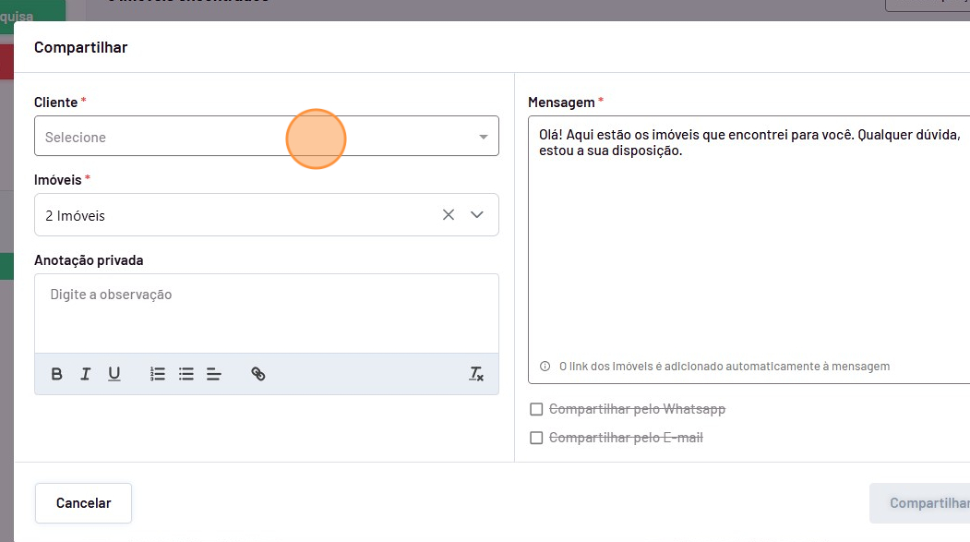This screenshot has width=970, height=542.
Task: Enable Compartilhar pelo Whatsapp checkbox
Action: coord(536,409)
